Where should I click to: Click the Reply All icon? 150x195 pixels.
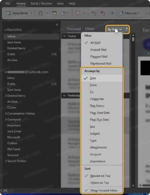point(103,13)
